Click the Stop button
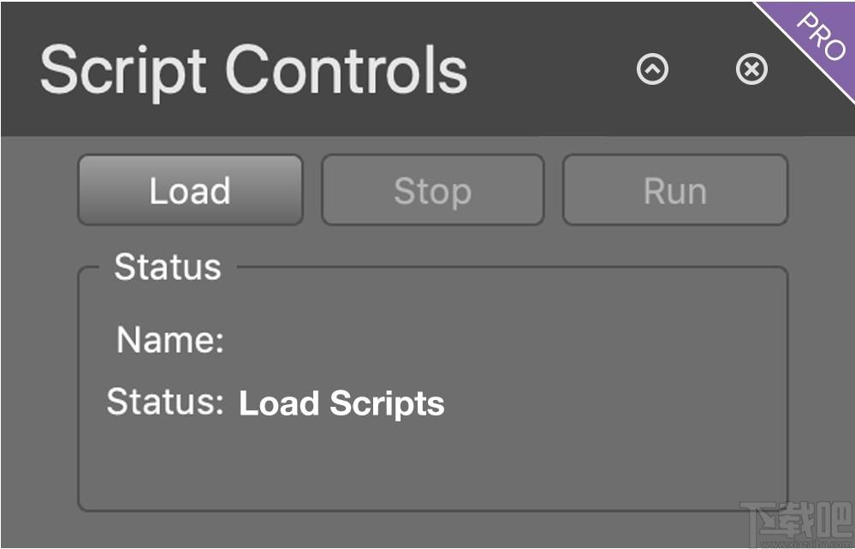 [433, 190]
